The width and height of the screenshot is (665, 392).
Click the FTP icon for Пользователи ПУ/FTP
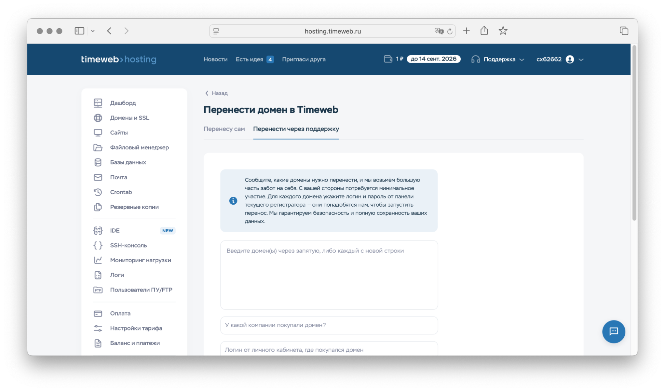pyautogui.click(x=98, y=290)
